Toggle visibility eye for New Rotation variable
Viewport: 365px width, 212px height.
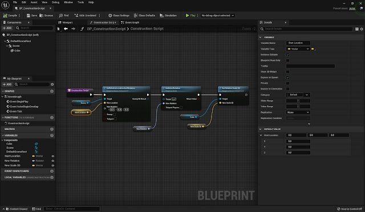point(53,161)
